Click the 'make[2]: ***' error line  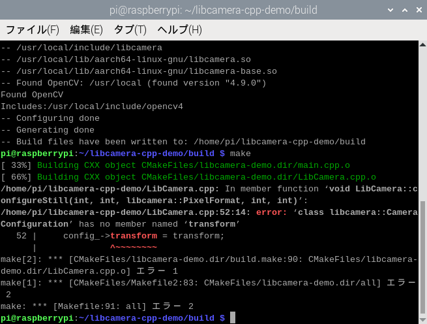click(209, 265)
